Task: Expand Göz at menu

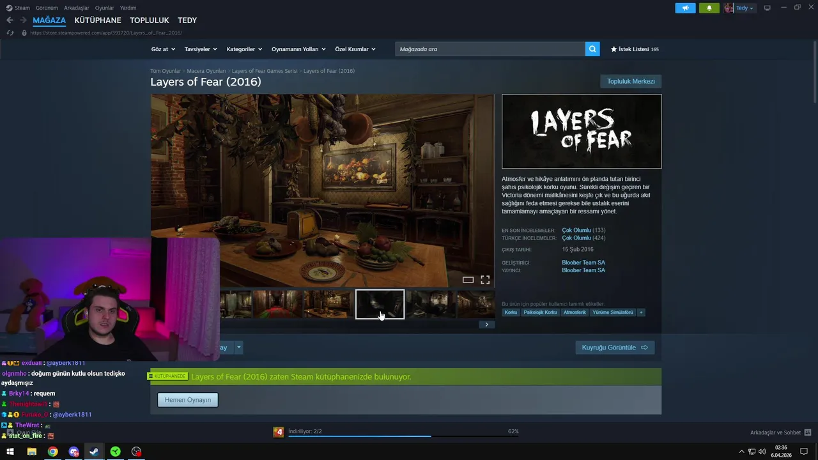Action: click(x=163, y=49)
